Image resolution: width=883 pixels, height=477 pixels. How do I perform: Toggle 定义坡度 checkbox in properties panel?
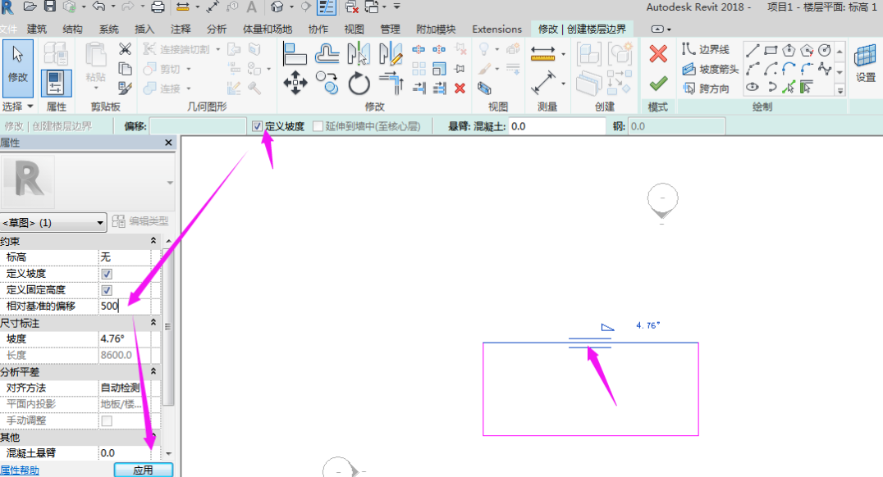click(107, 274)
